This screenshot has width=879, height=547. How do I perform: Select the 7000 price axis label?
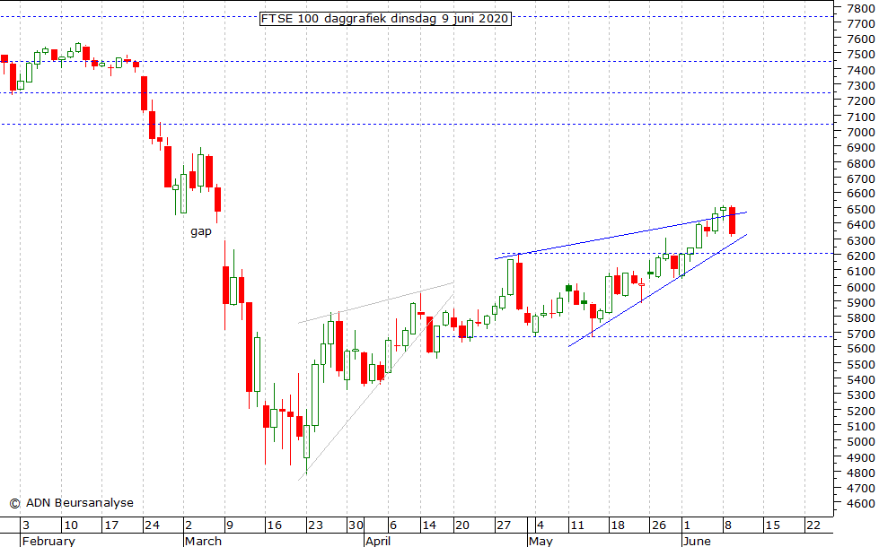point(860,132)
